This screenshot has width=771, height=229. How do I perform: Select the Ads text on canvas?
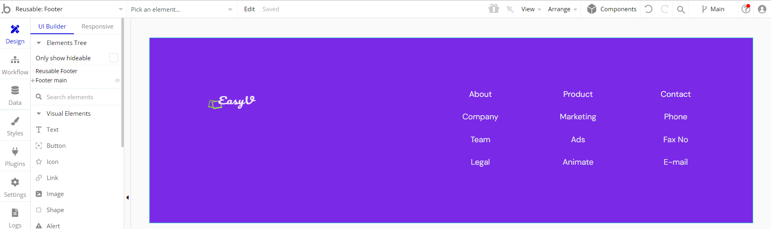(578, 139)
